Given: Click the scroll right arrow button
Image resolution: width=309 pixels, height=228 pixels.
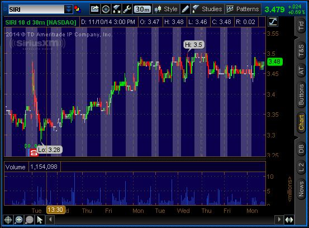Looking at the screenshot, I should pos(279,220).
